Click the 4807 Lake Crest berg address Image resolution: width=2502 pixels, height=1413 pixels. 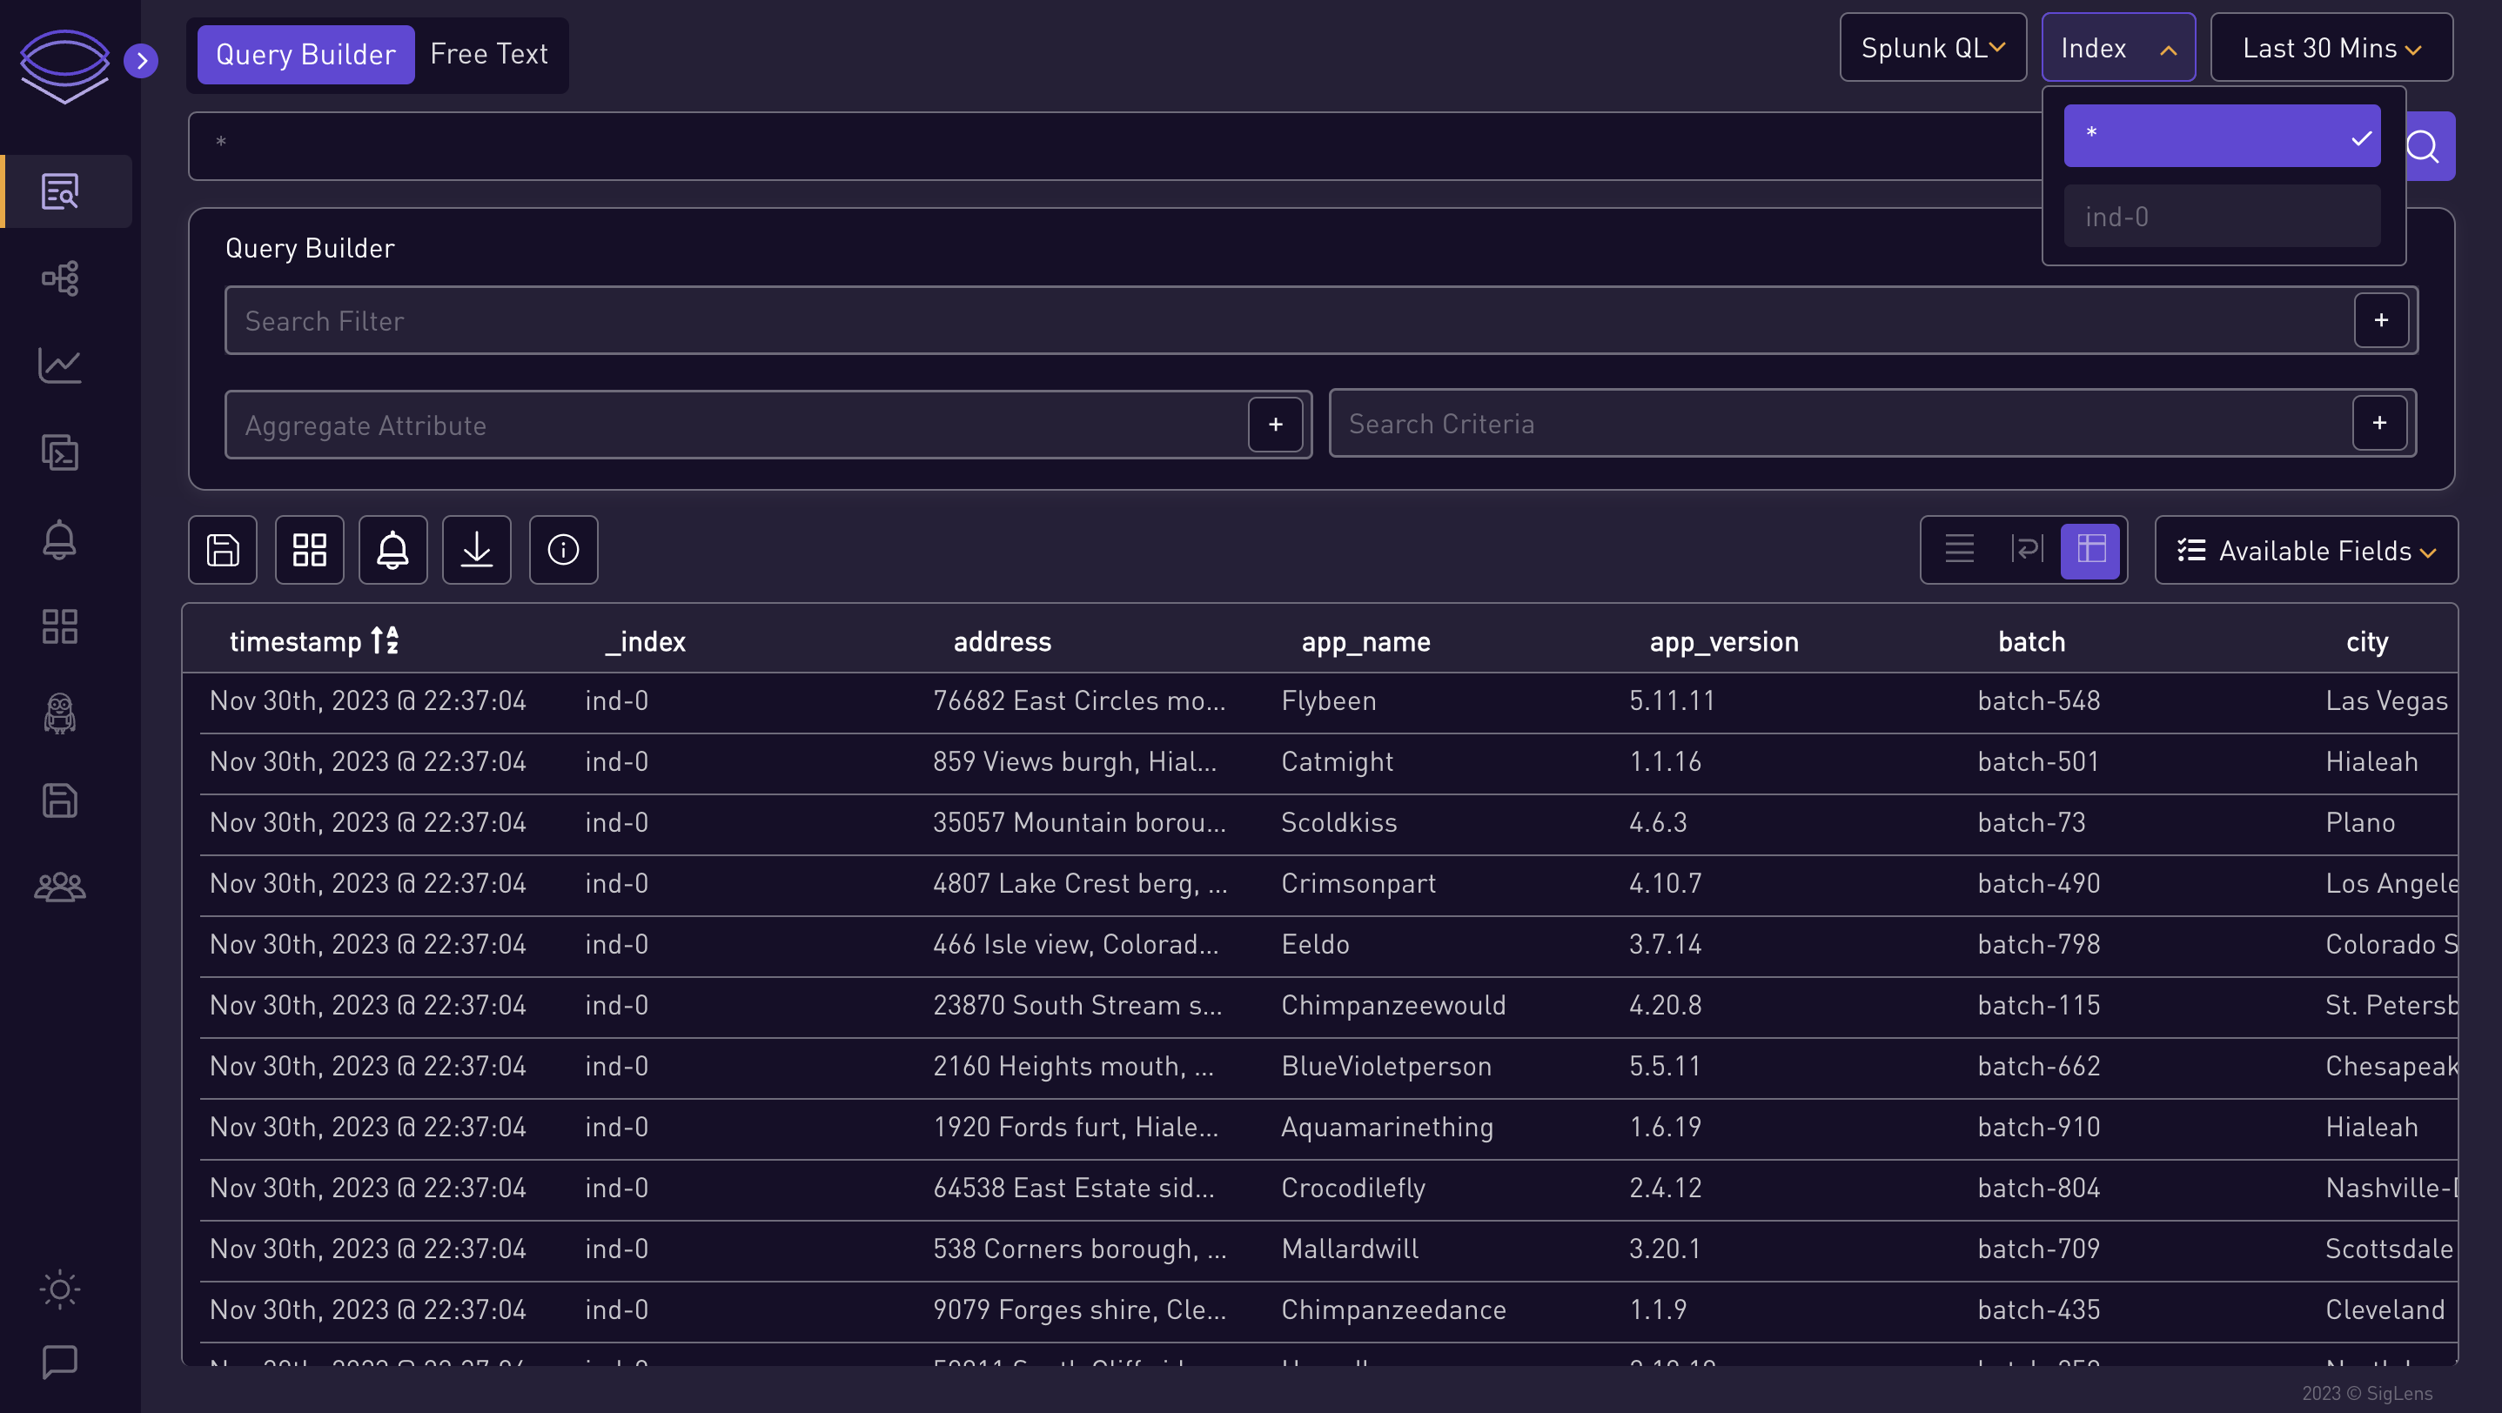pyautogui.click(x=1080, y=884)
